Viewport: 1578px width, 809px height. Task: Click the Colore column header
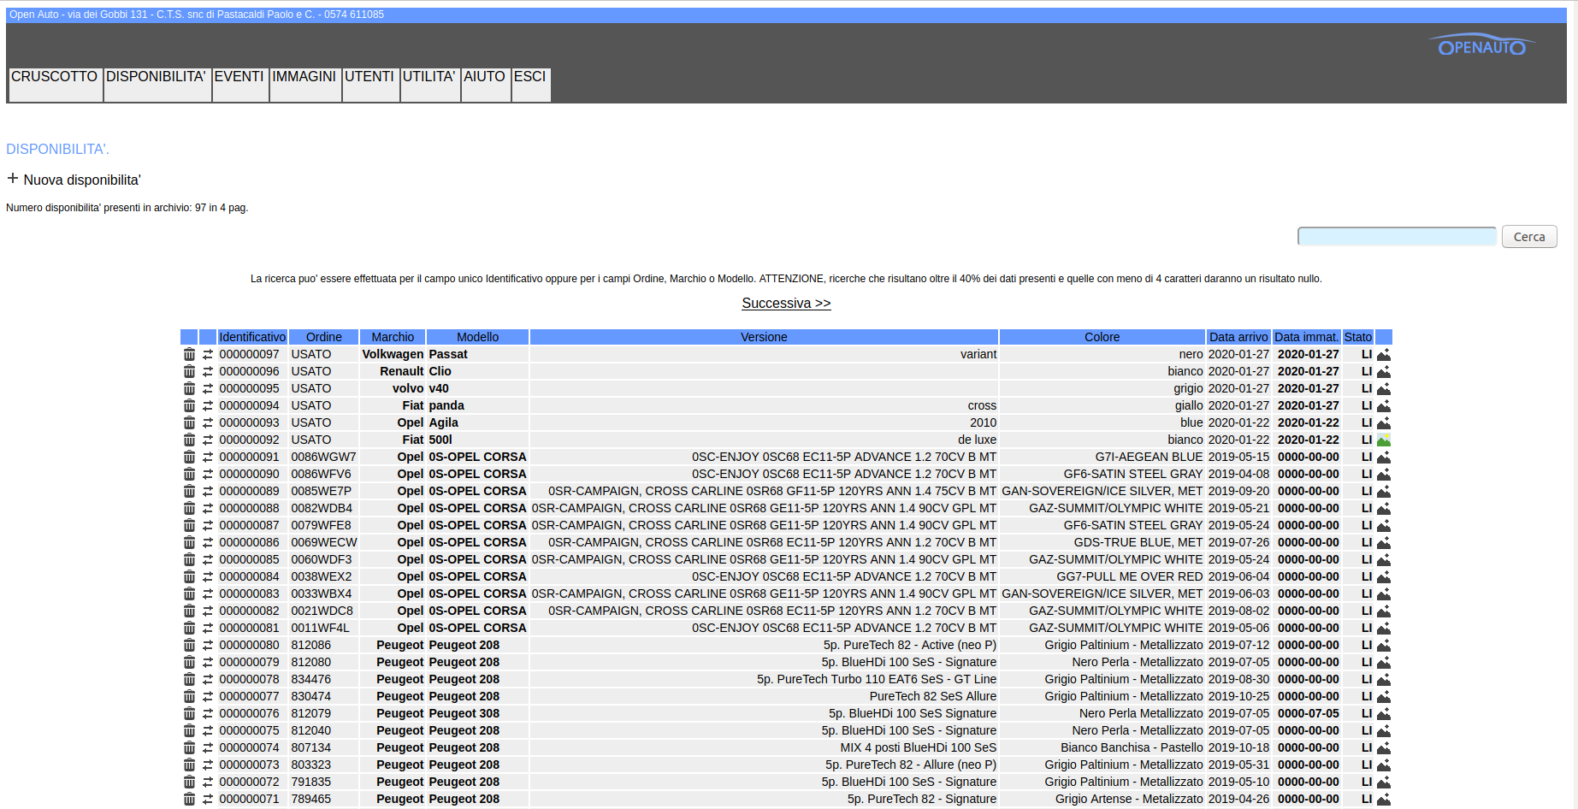pos(1102,337)
